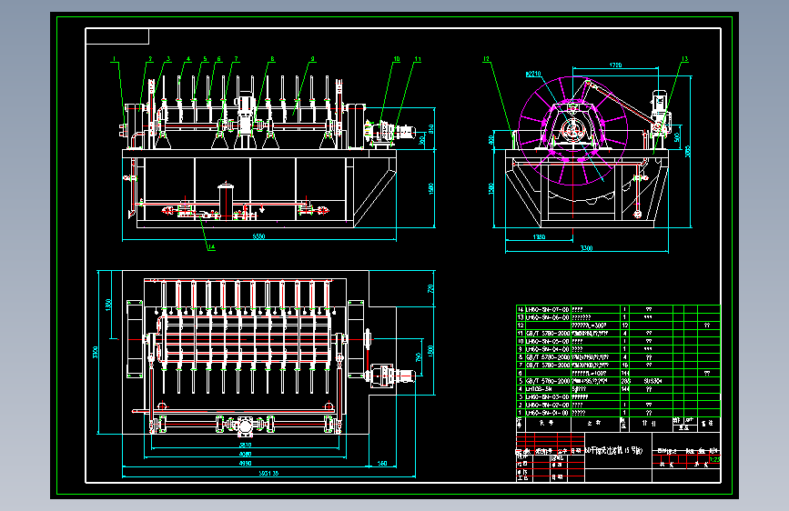Click the SUS304 material cell in the parts list
Image resolution: width=789 pixels, height=511 pixels.
(x=652, y=381)
